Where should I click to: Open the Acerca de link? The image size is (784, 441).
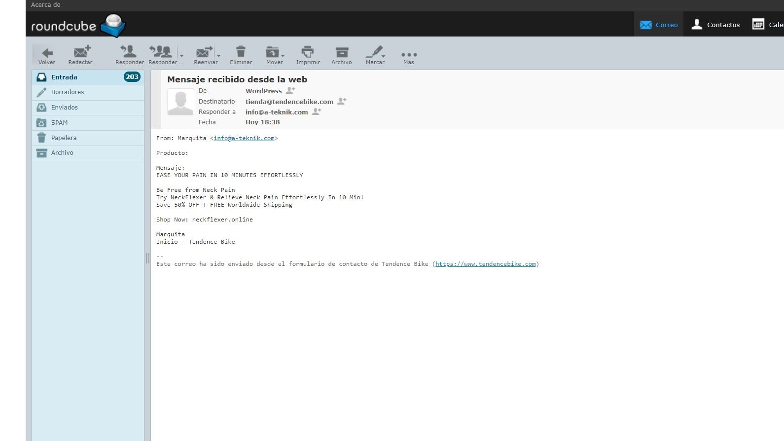46,5
